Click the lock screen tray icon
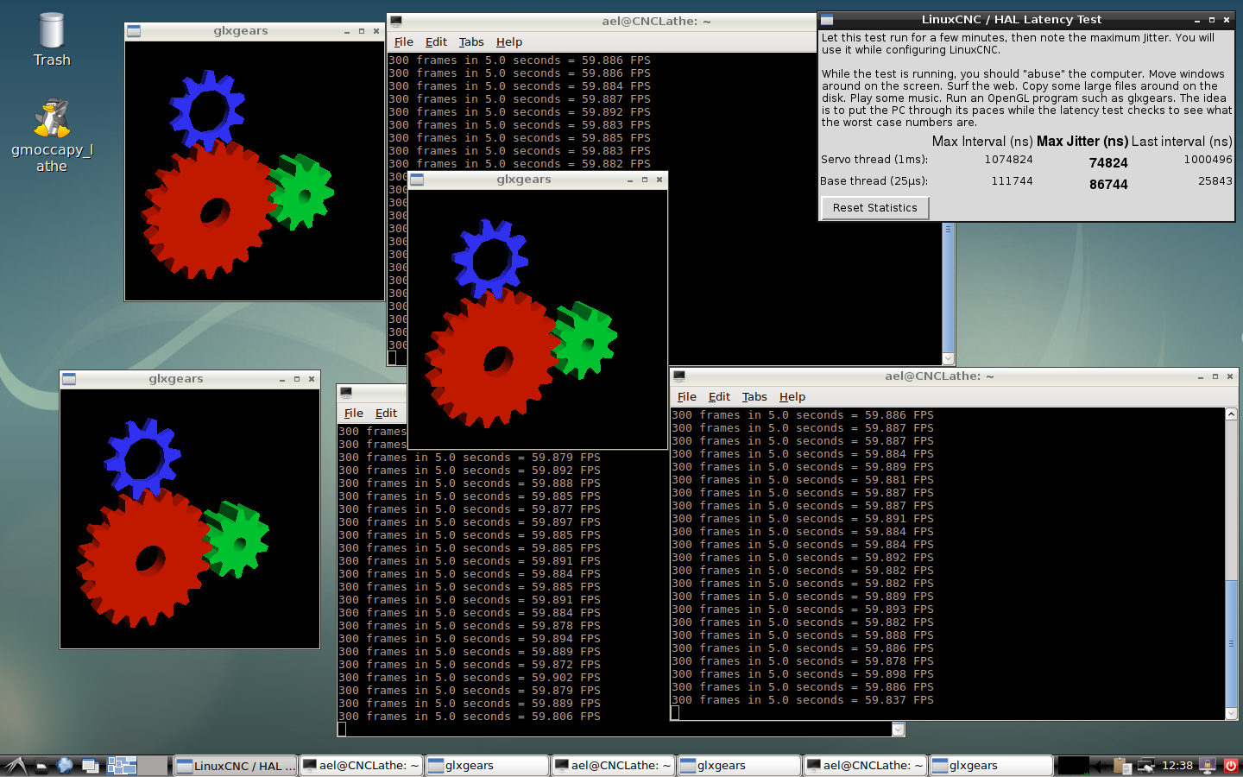 point(1207,766)
